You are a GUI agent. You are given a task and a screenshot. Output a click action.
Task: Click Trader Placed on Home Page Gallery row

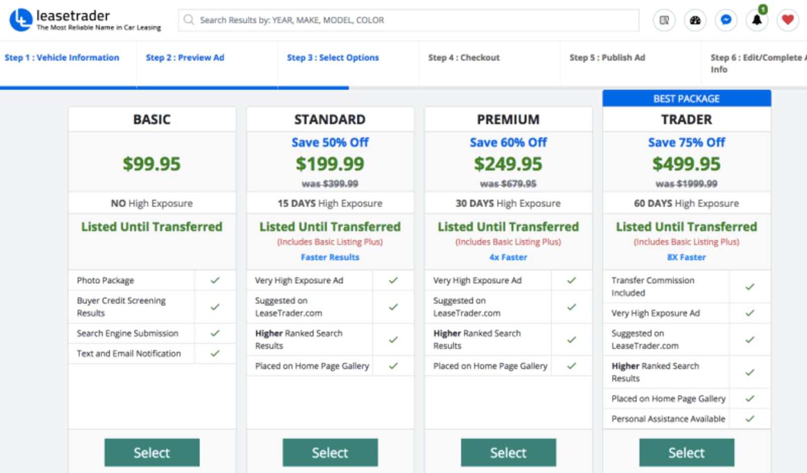point(686,398)
